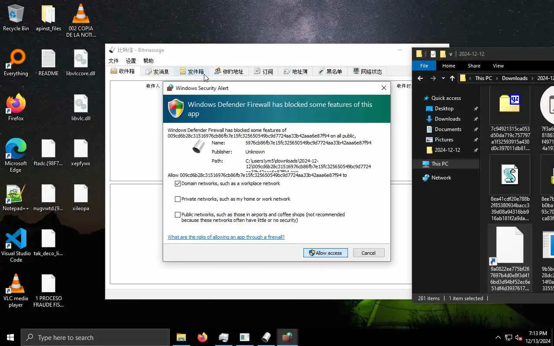Image resolution: width=554 pixels, height=346 pixels.
Task: Open File Explorer from the taskbar
Action: point(181,337)
